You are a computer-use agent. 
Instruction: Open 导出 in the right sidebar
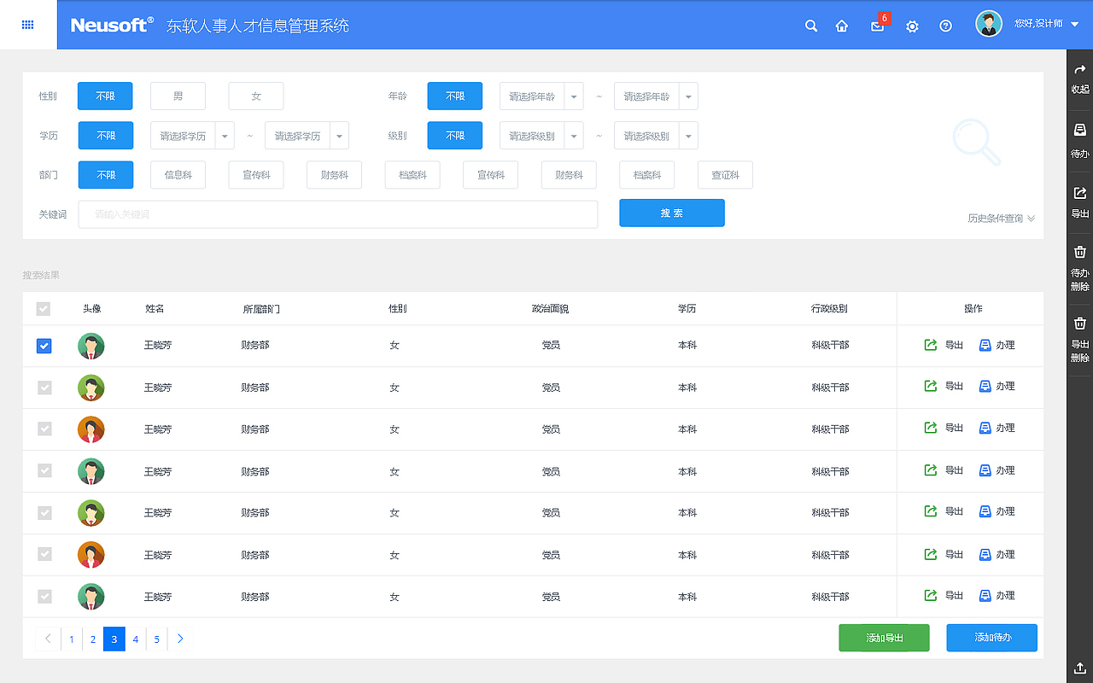point(1080,203)
